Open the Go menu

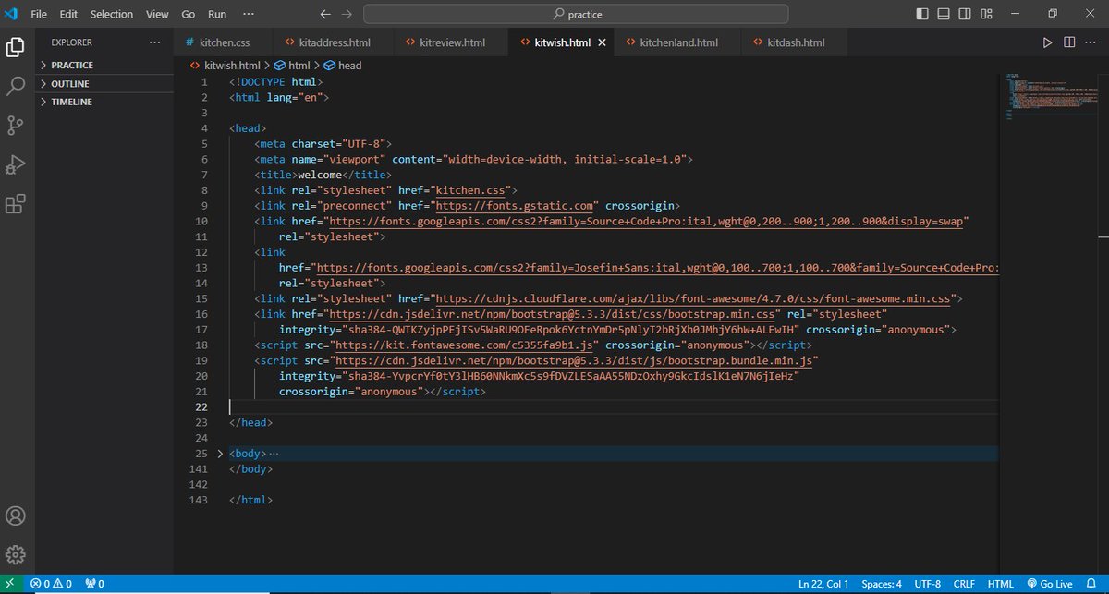click(x=189, y=14)
